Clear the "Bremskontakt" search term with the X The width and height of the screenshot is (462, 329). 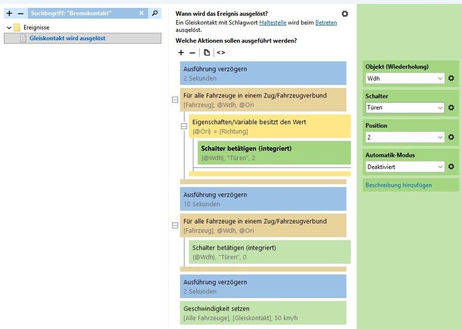pyautogui.click(x=141, y=13)
